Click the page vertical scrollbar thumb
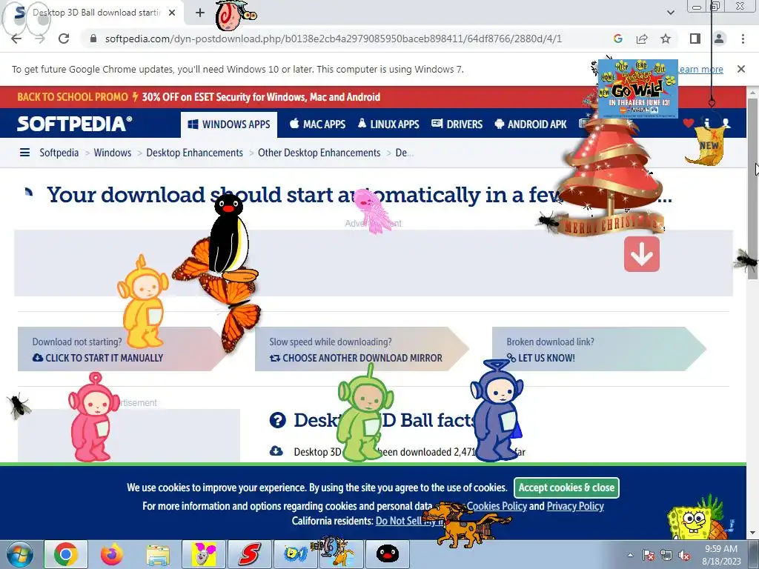Screen dimensions: 759x569 click(752, 189)
